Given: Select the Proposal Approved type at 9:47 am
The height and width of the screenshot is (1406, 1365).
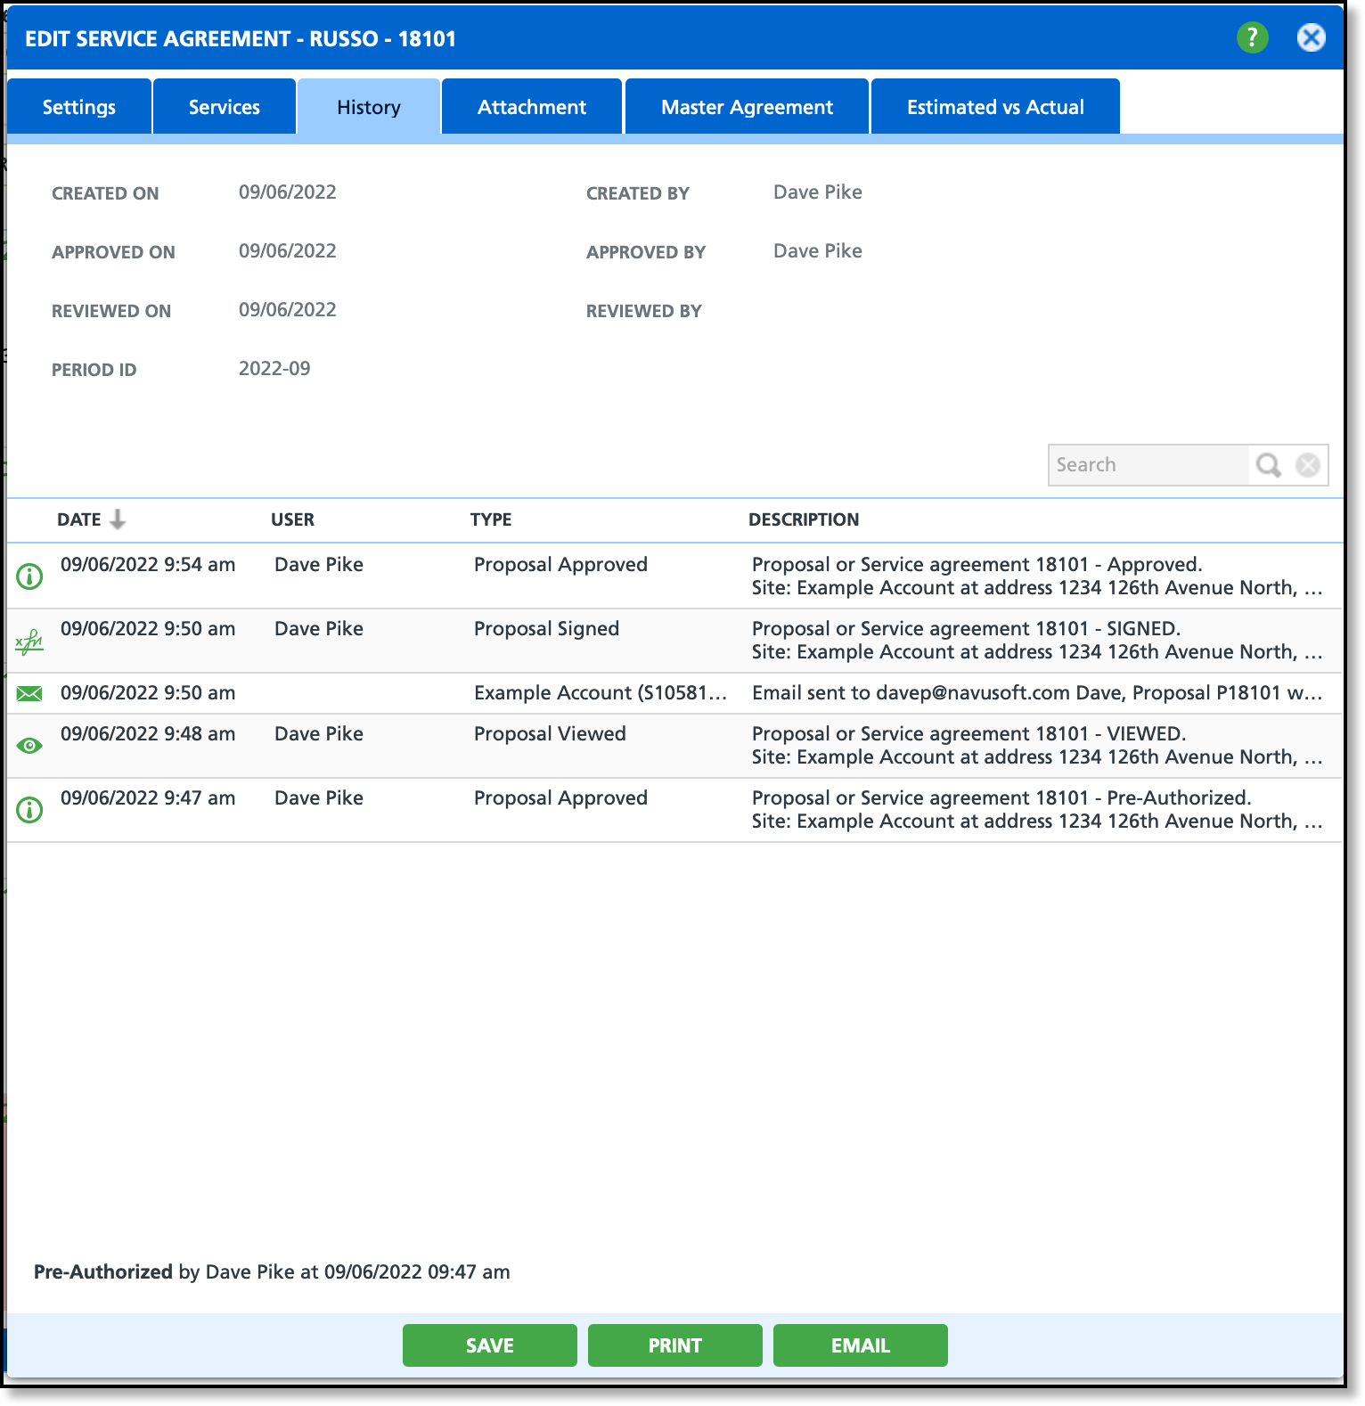Looking at the screenshot, I should [x=560, y=798].
